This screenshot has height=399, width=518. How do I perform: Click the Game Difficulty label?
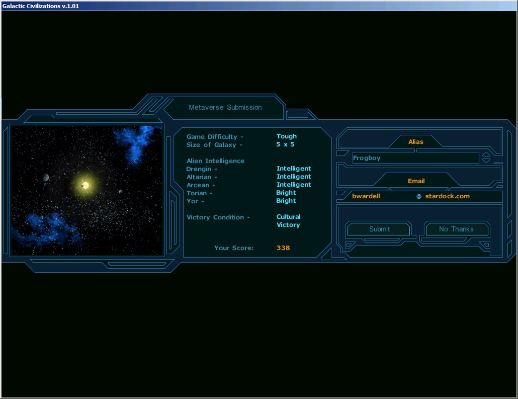point(215,137)
